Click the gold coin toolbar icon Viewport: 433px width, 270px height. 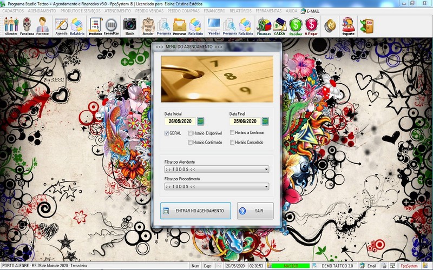[x=330, y=25]
